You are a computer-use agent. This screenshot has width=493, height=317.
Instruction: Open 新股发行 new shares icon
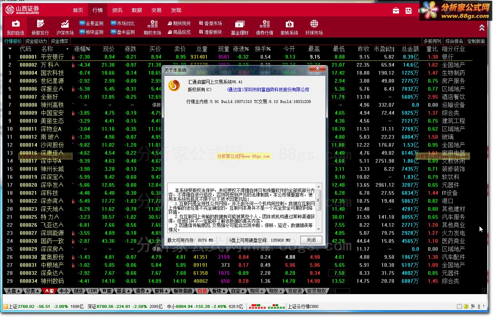pyautogui.click(x=40, y=28)
